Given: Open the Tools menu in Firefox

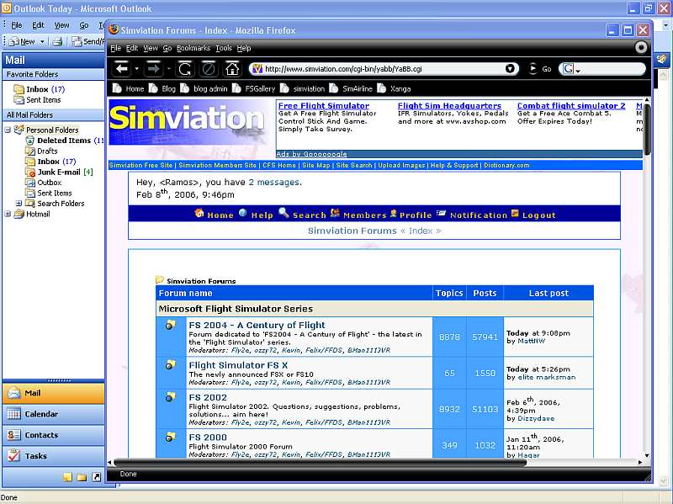Looking at the screenshot, I should pyautogui.click(x=223, y=49).
